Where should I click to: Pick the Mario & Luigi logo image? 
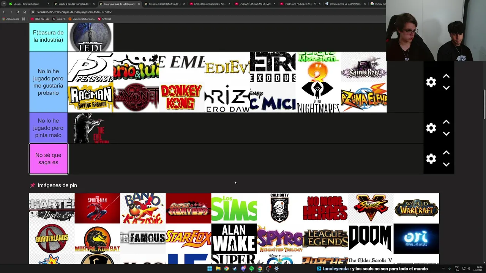coord(136,67)
